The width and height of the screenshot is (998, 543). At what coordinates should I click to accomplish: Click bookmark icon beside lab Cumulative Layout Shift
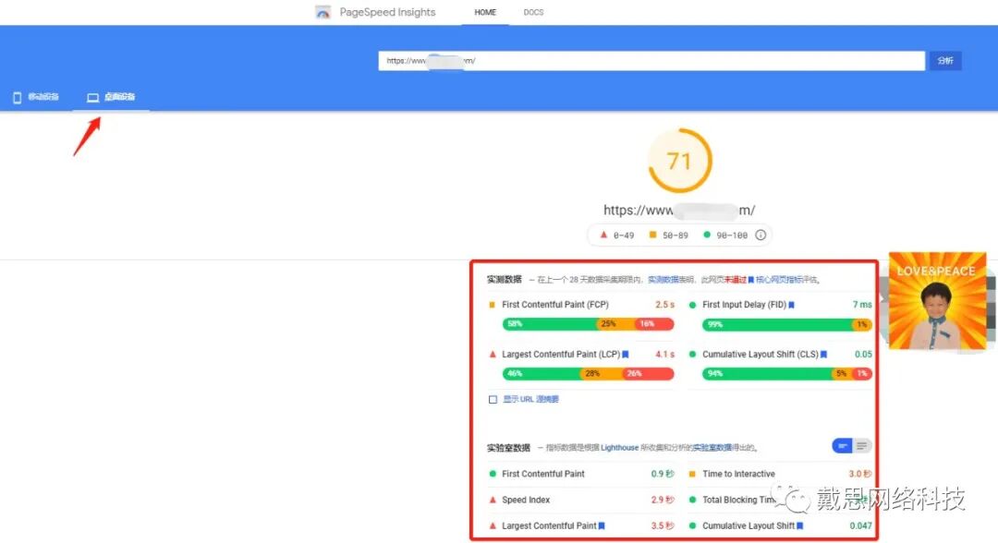(x=800, y=525)
